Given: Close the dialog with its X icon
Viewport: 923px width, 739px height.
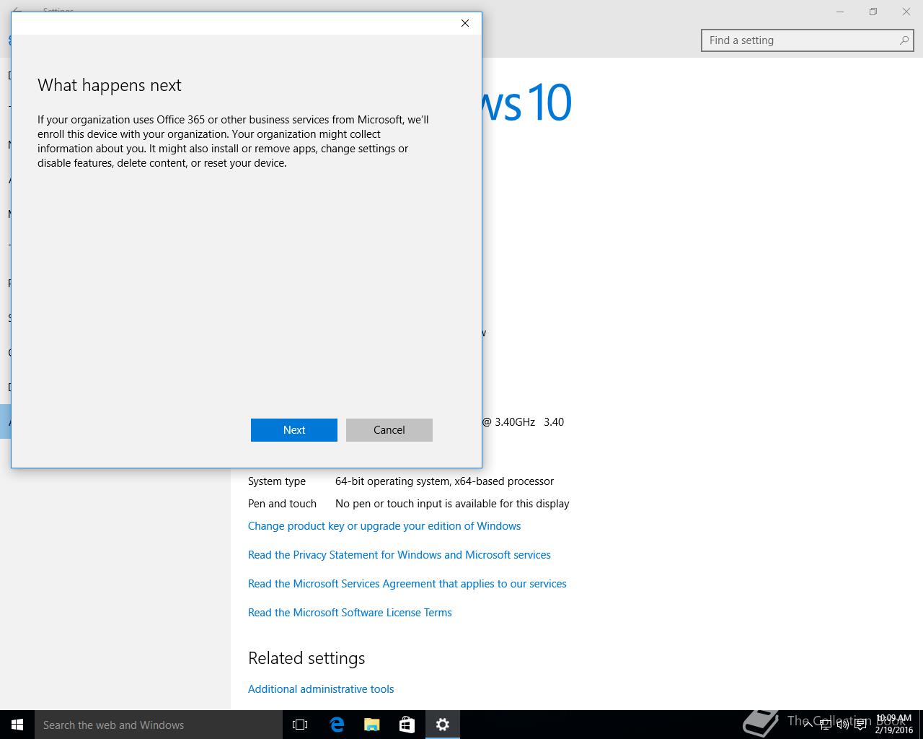Looking at the screenshot, I should 465,23.
